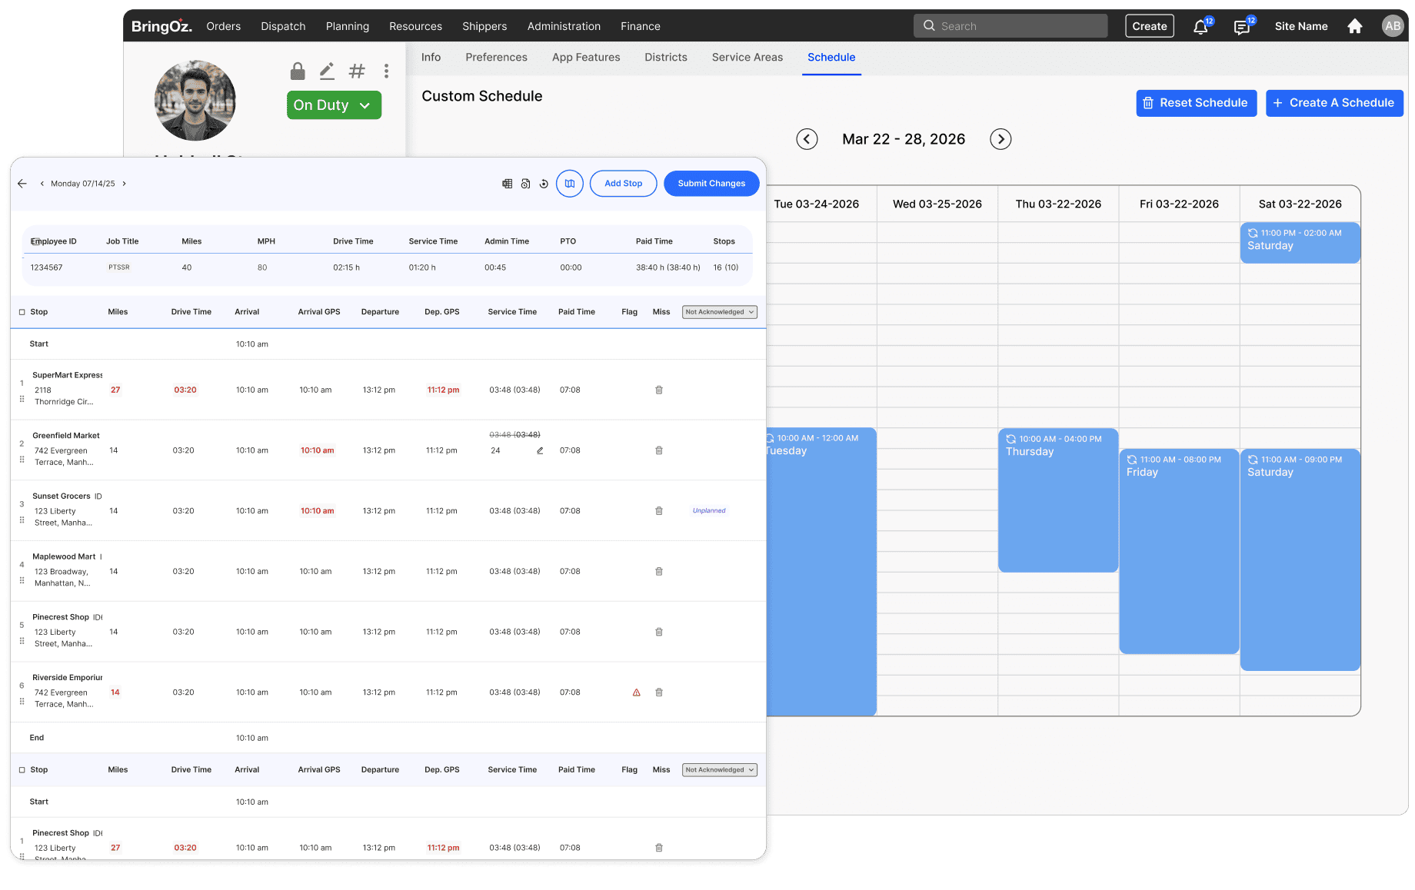Click the circular reset arrow icon
The width and height of the screenshot is (1415, 890).
[544, 184]
